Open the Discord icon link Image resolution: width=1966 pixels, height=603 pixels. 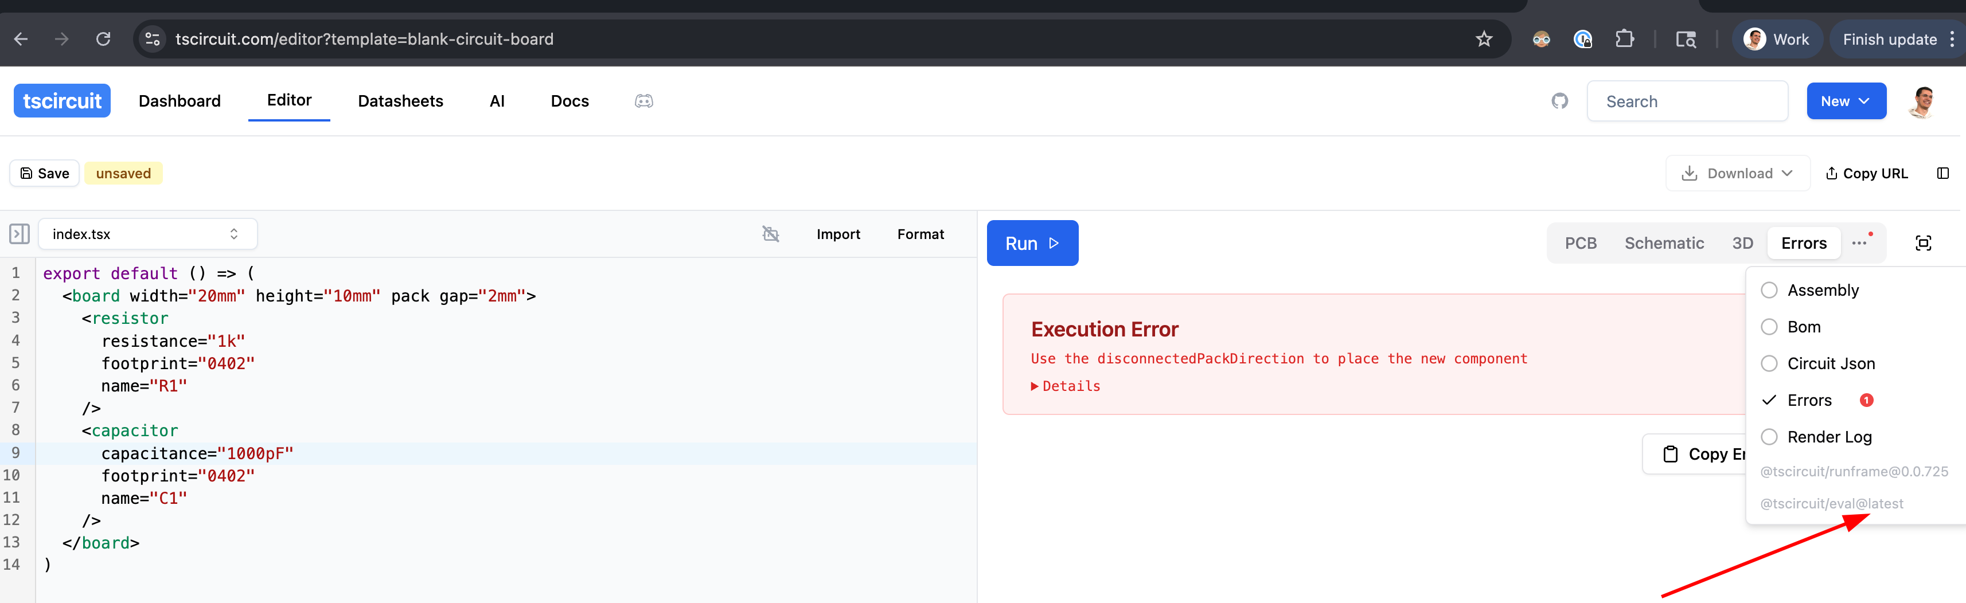[x=643, y=101]
